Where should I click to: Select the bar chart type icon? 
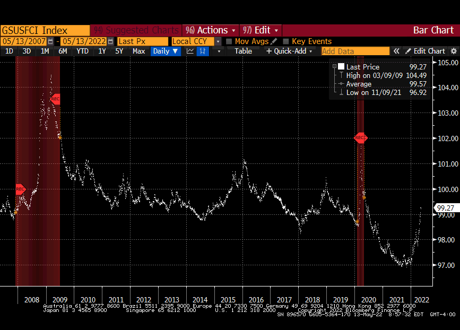point(203,51)
